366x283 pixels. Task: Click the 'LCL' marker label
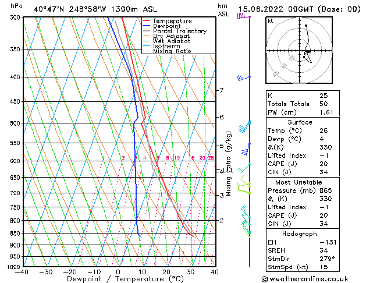click(x=228, y=171)
